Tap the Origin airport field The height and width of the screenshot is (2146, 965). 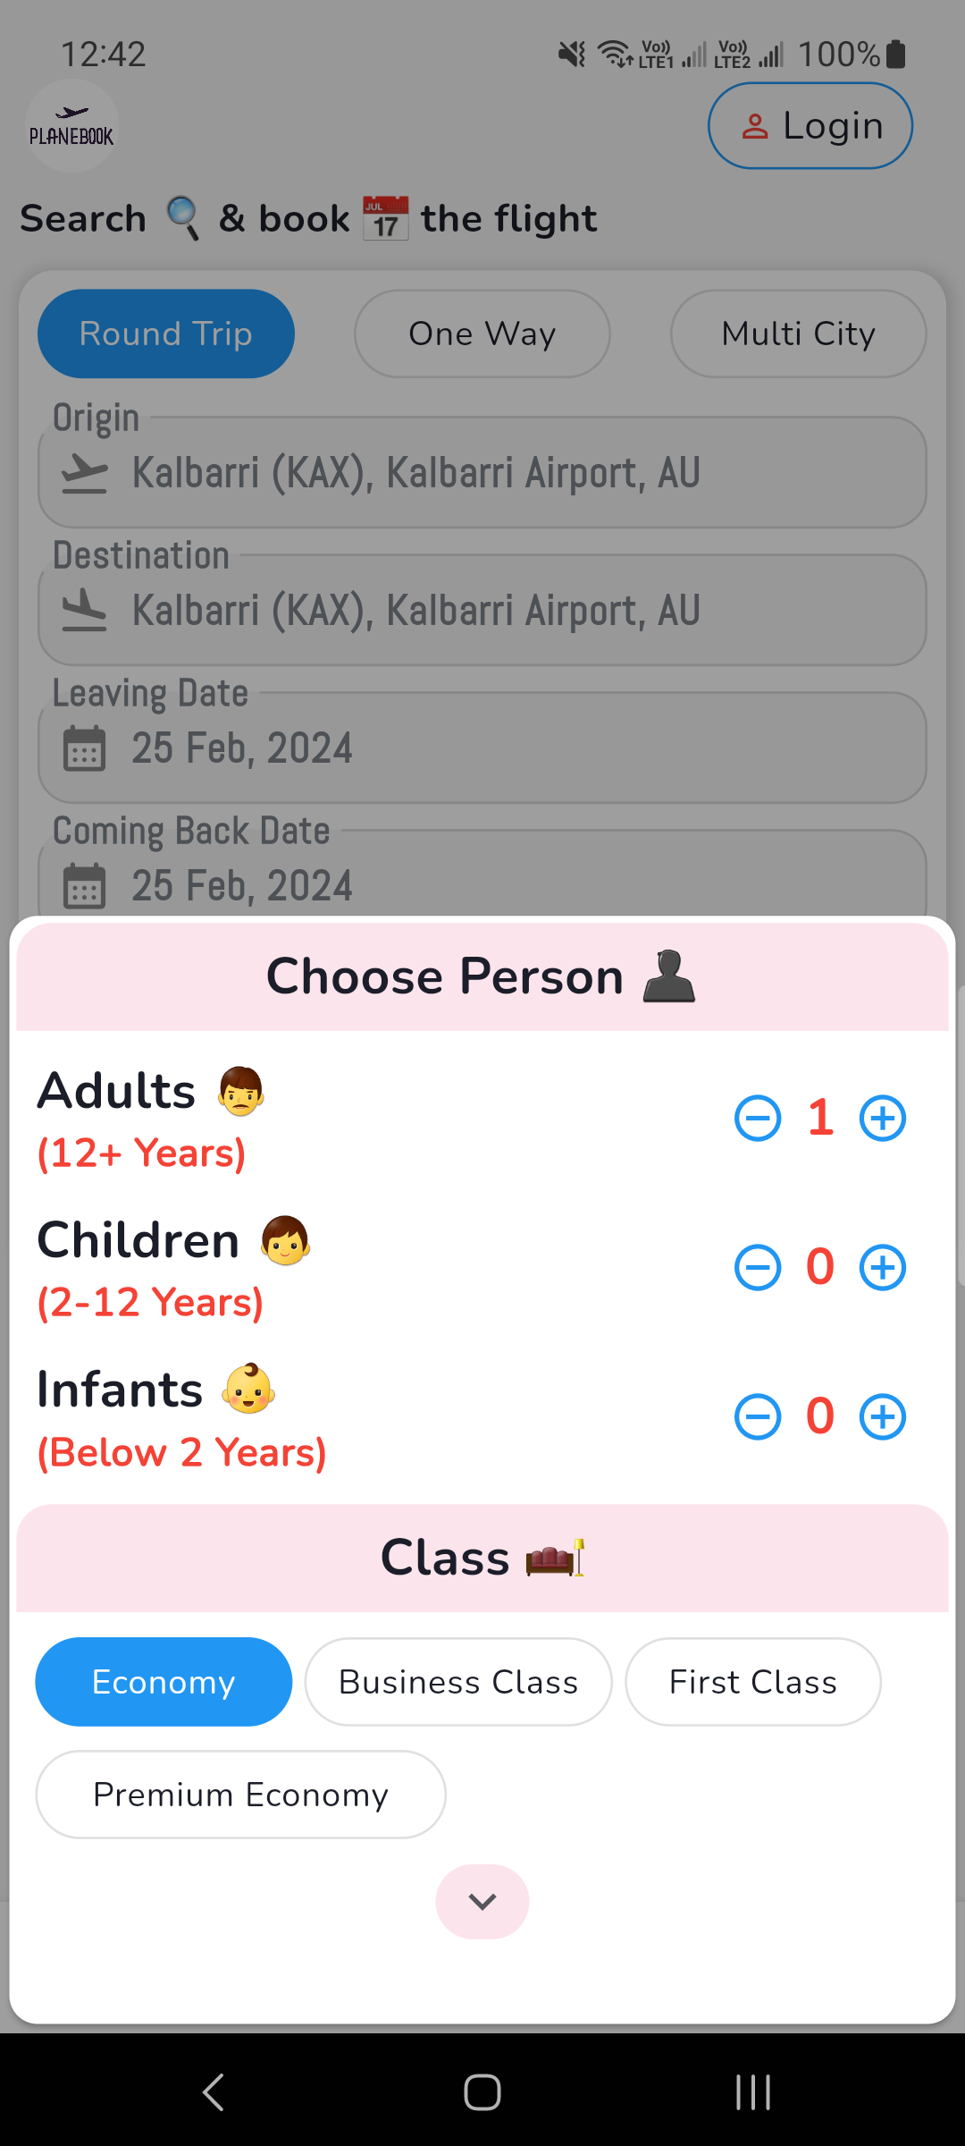482,472
